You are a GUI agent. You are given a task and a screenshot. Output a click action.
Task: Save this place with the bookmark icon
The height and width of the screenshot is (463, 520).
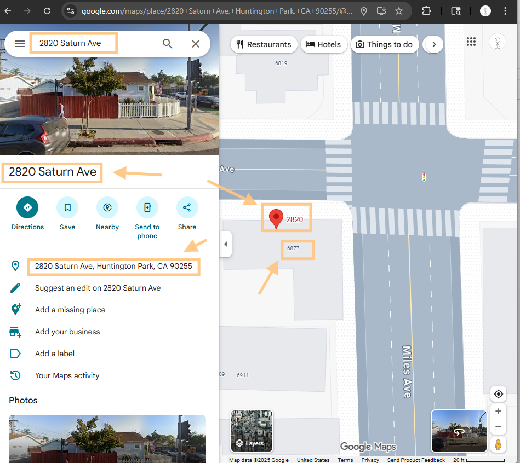click(x=67, y=207)
